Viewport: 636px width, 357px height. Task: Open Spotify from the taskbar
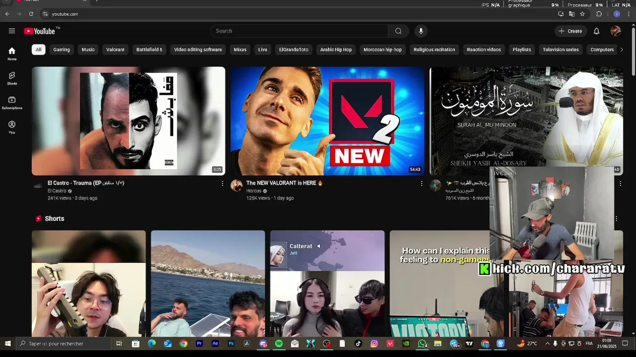click(279, 343)
